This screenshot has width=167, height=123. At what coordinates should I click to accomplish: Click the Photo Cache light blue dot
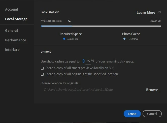coord(124,39)
